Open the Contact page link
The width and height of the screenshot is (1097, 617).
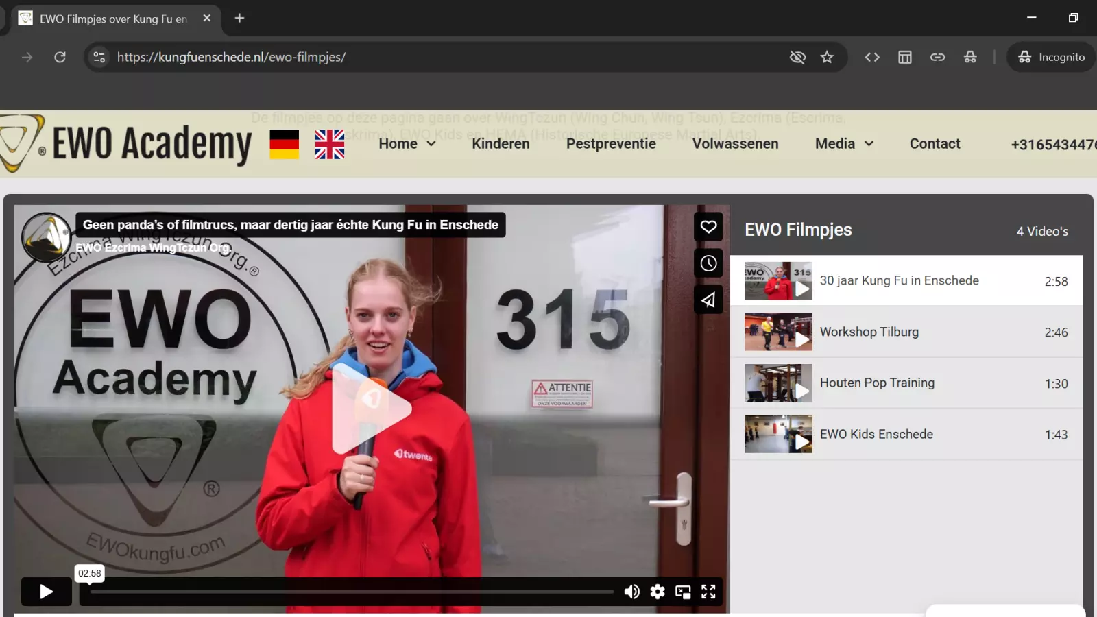coord(935,144)
